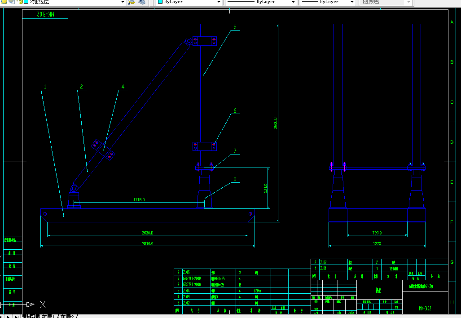Screen dimensions: 461x318
Task: Open the 随颜色 plot style dropdown
Action: (x=408, y=2)
